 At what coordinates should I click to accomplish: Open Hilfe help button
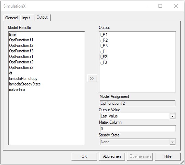pyautogui.click(x=168, y=156)
